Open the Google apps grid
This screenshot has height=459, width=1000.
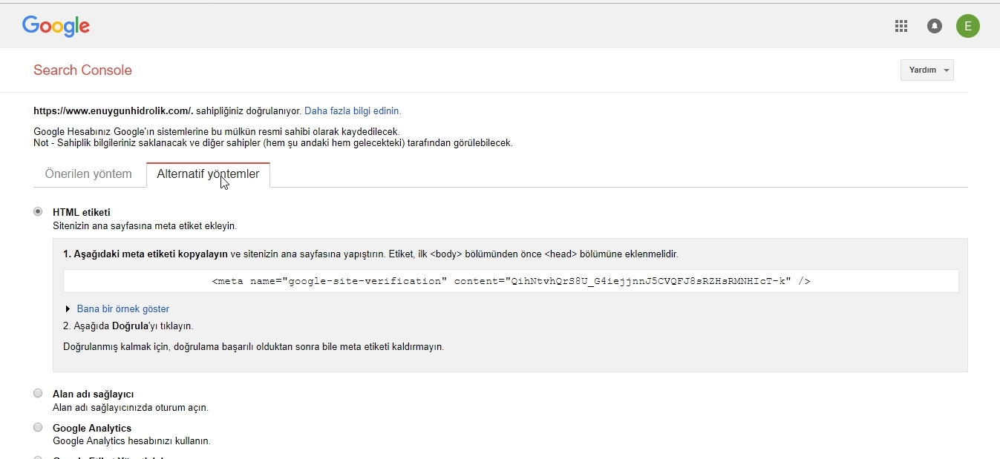coord(901,27)
